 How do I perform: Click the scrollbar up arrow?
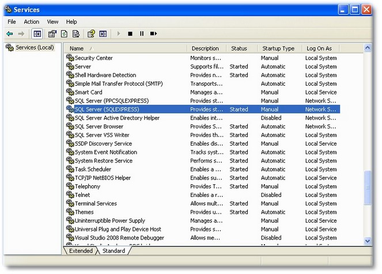[x=368, y=48]
